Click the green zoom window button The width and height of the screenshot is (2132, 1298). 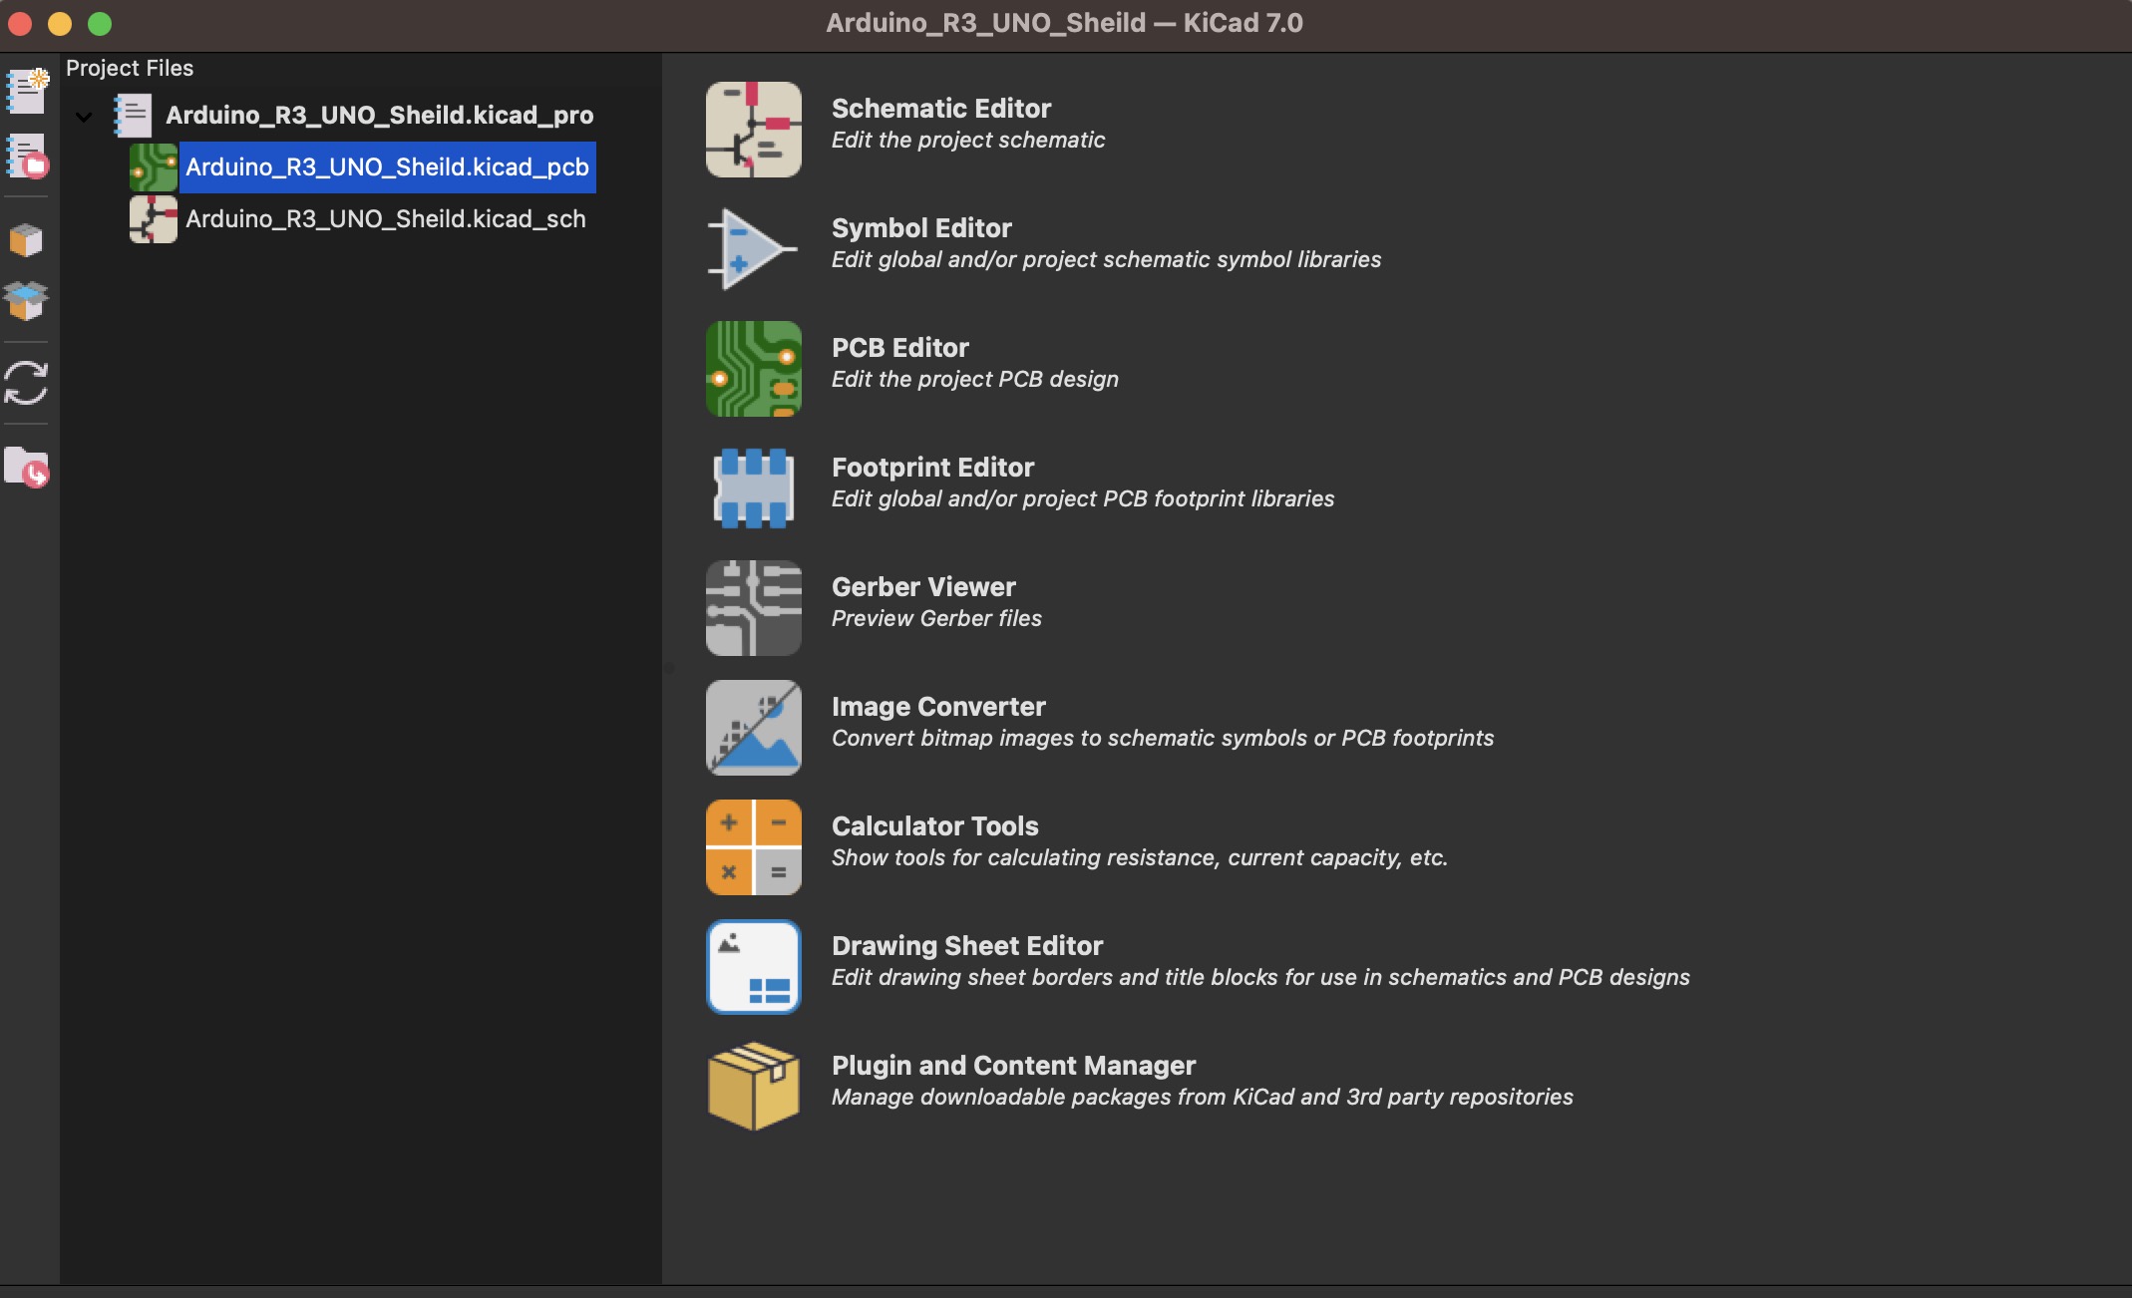pos(100,23)
